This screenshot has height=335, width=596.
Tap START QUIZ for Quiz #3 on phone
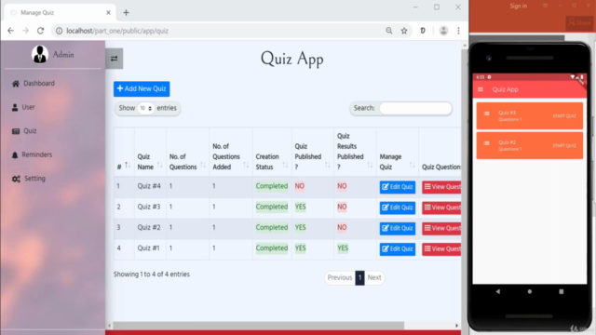(x=564, y=115)
